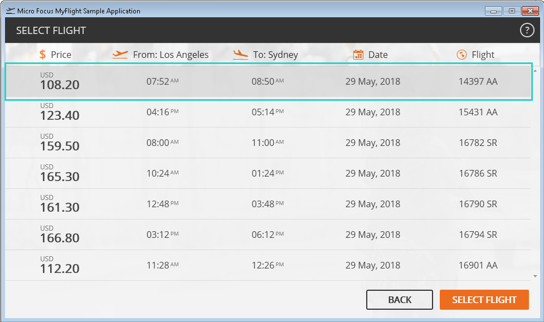The image size is (544, 322).
Task: Click the airplane icon in title bar
Action: (10, 11)
